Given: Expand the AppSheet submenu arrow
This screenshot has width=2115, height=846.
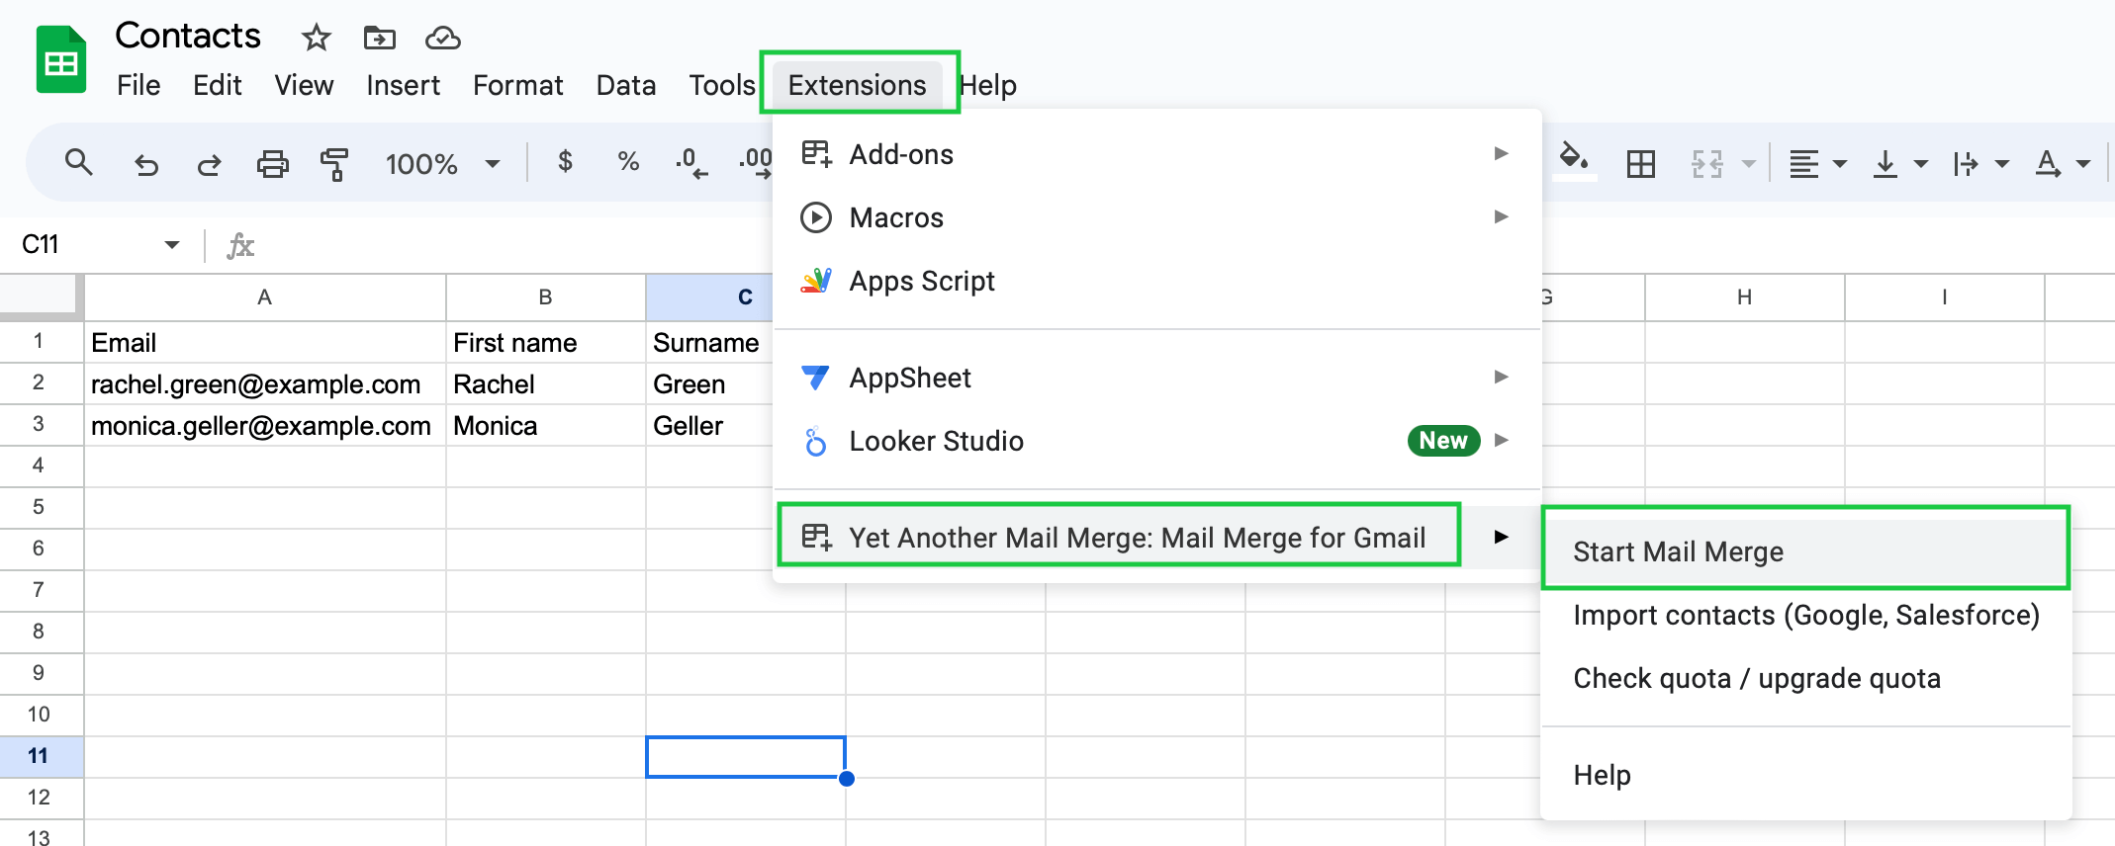Looking at the screenshot, I should tap(1501, 377).
